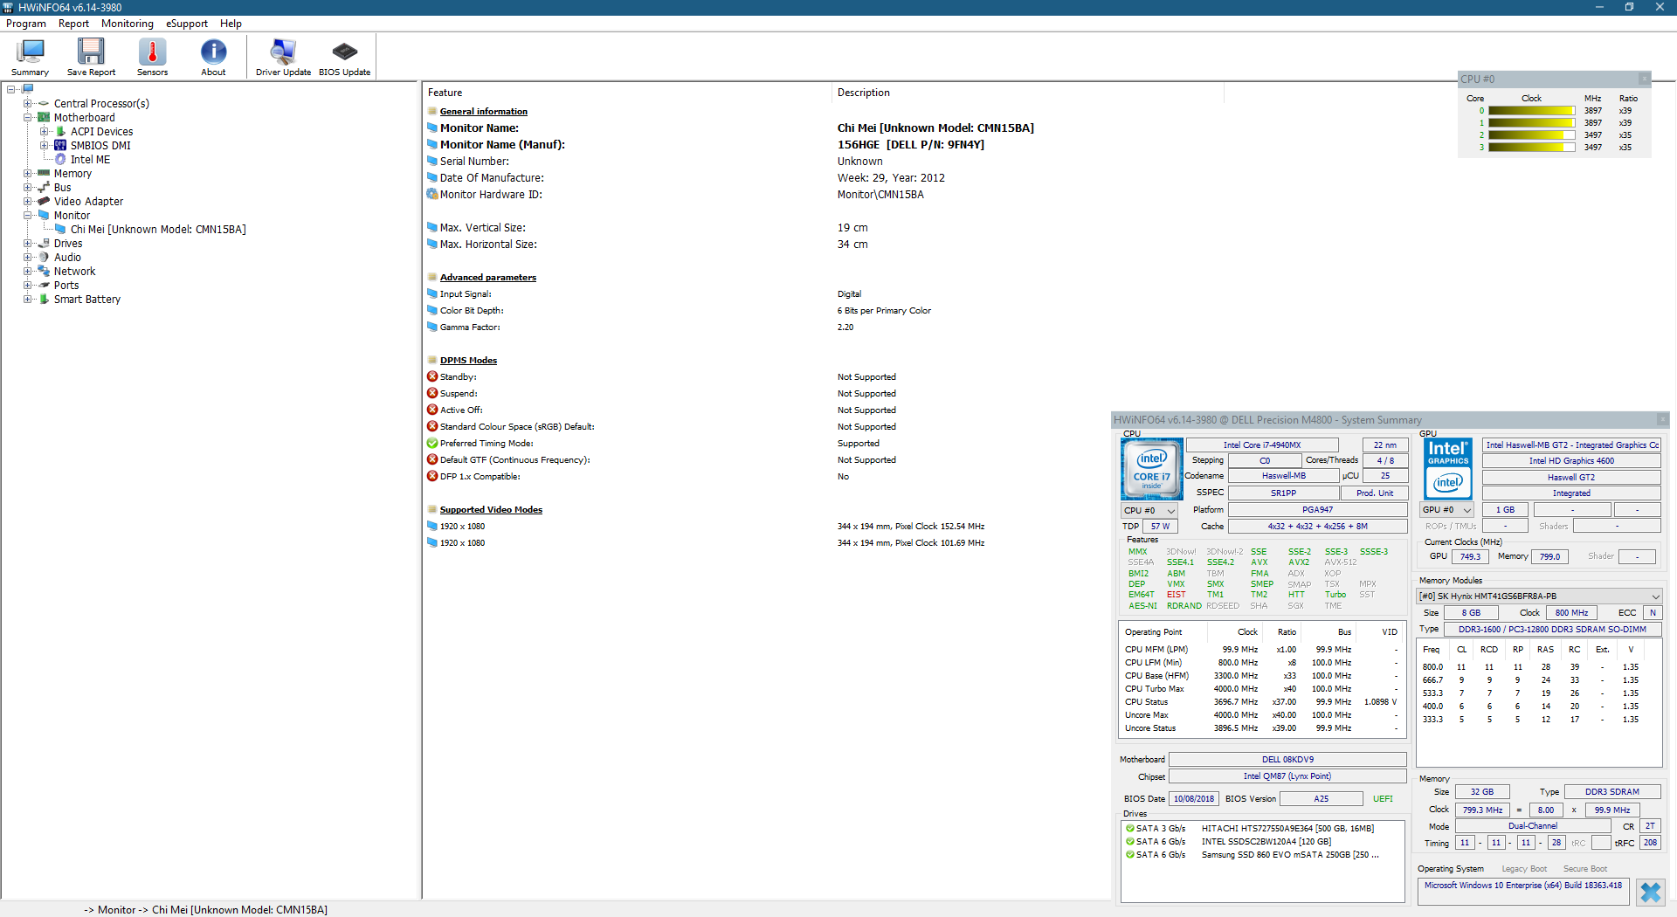Click the BIOS Version A25 field
Viewport: 1677px width, 917px height.
coord(1321,799)
